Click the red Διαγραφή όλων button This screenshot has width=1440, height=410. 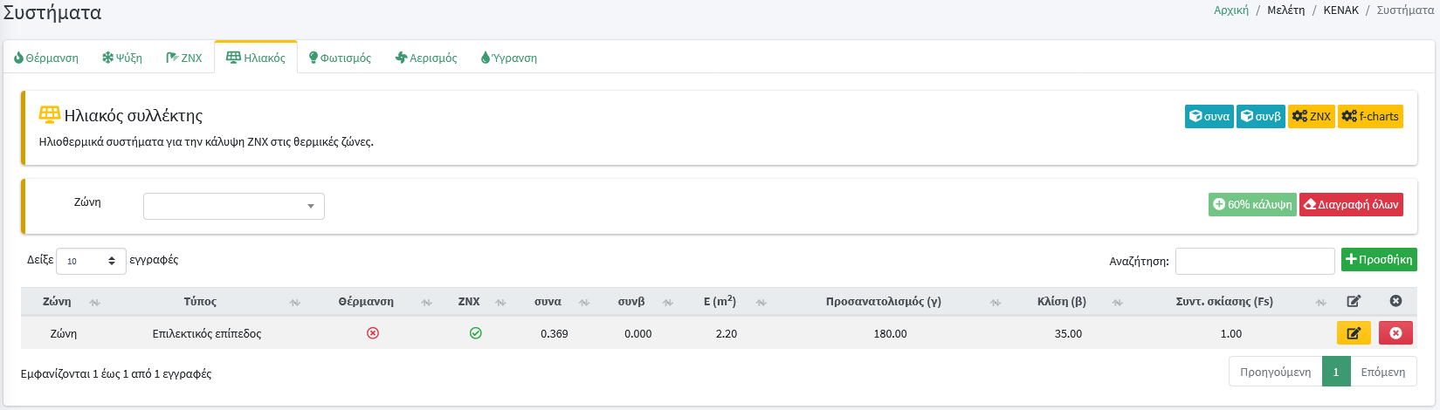1351,204
